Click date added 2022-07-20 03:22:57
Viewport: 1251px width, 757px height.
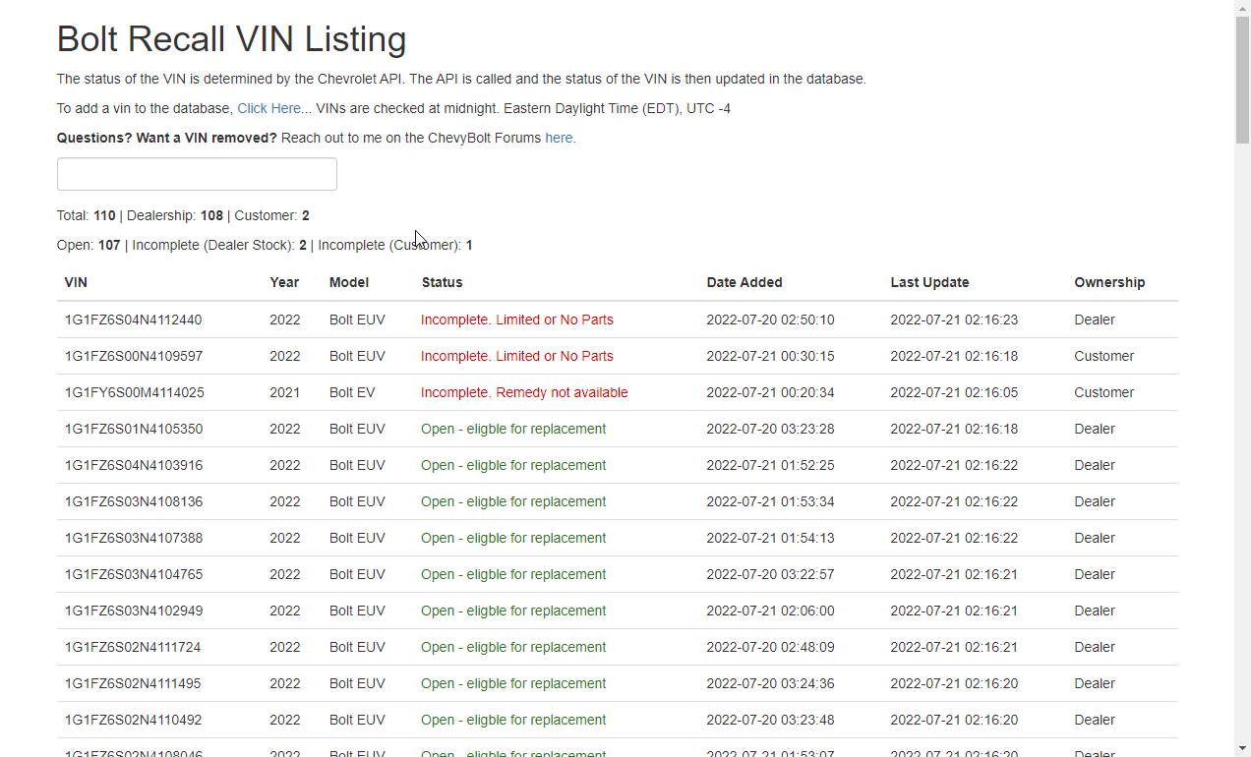[x=771, y=574]
